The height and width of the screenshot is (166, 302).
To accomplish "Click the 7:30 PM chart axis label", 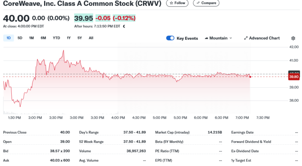I will 263,118.
